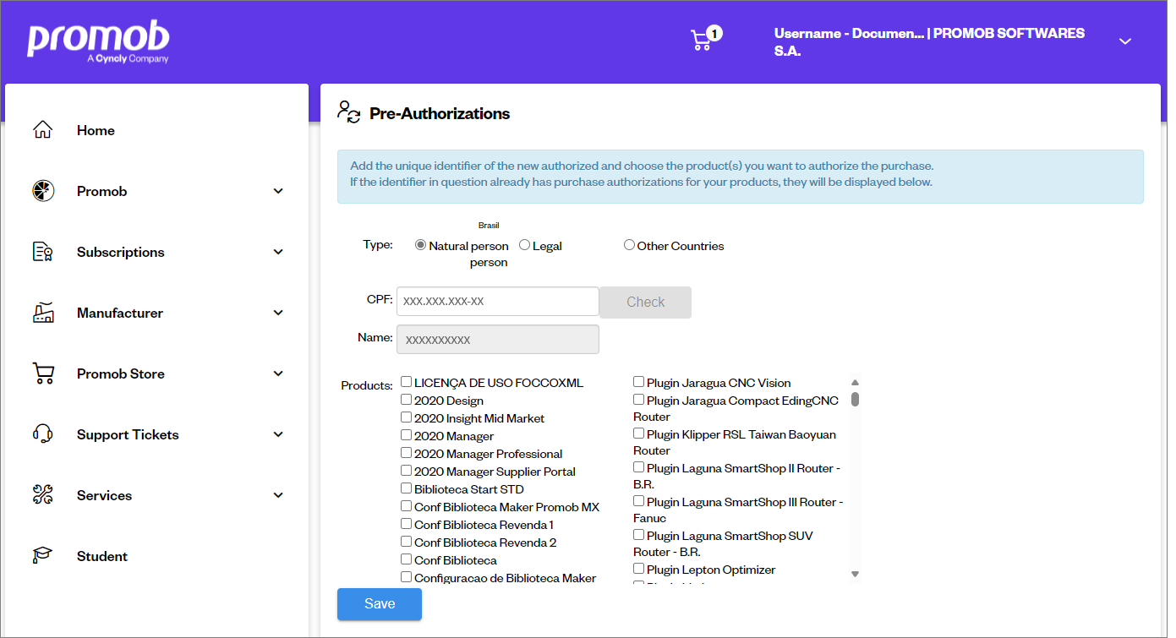Screen dimensions: 1176x638
Task: Click the Save button
Action: click(380, 604)
